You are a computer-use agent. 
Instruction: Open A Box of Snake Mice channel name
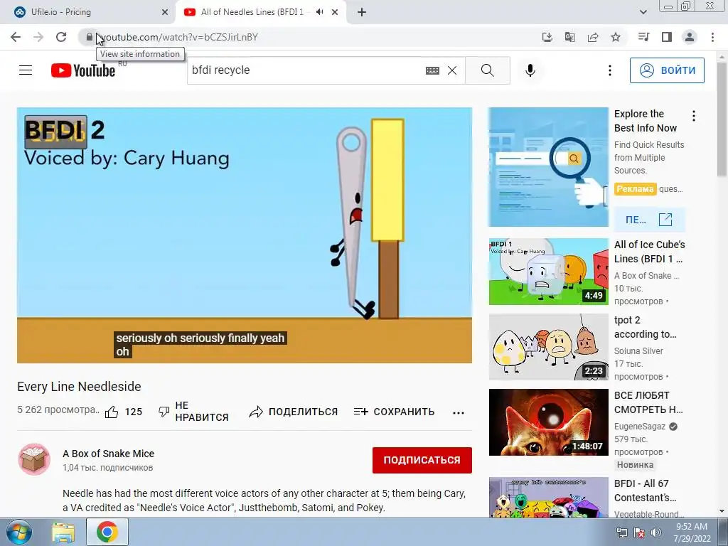pyautogui.click(x=108, y=454)
